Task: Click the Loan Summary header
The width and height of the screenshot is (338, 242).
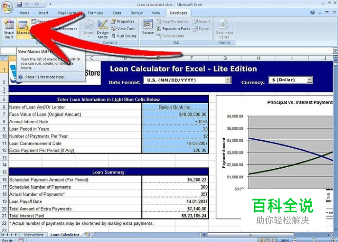Action: point(108,172)
